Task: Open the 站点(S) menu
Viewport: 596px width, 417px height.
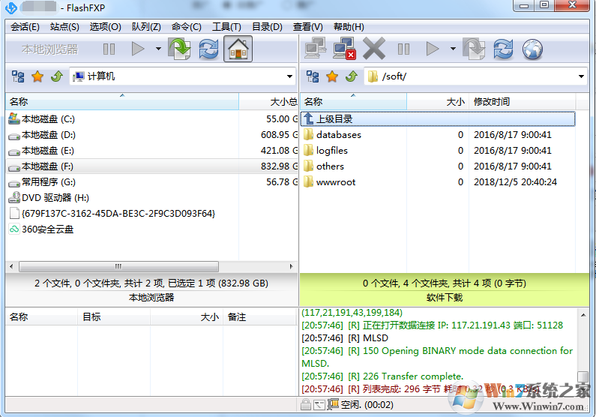Action: (x=64, y=27)
